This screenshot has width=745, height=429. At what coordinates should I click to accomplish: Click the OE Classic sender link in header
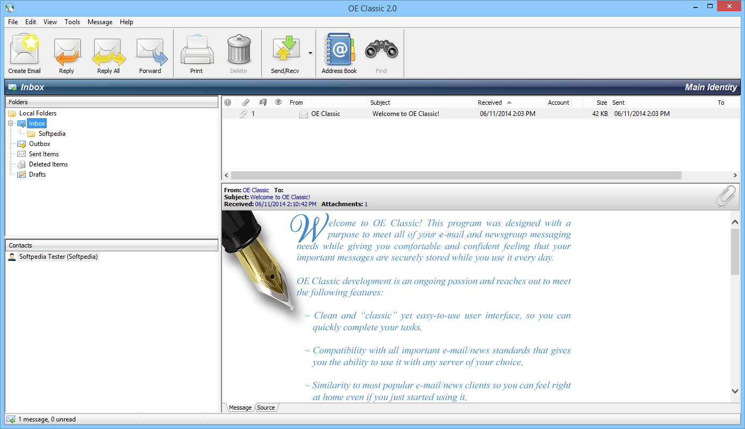coord(256,190)
